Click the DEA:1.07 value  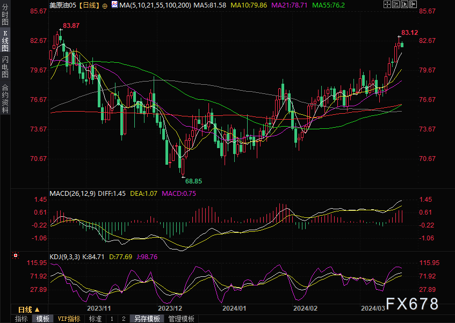(x=143, y=193)
